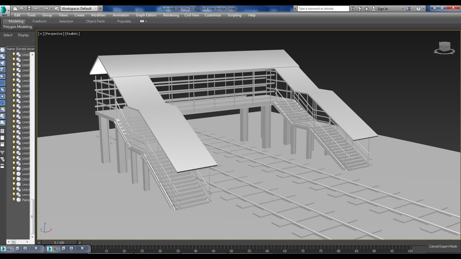461x259 pixels.
Task: Open the Select menu in Scene Explorer
Action: (x=8, y=35)
